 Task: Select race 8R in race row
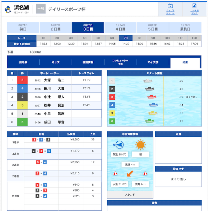click(139, 38)
